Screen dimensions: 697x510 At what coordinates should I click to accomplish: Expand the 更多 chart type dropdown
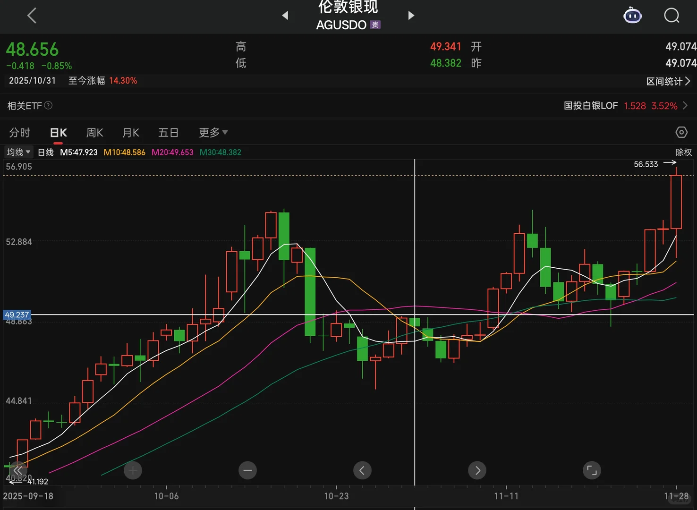(213, 133)
